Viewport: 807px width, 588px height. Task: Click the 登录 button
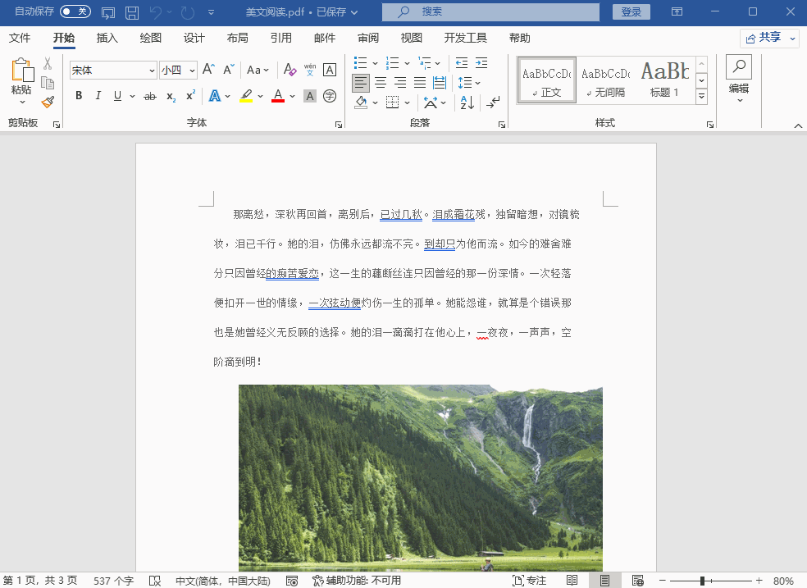(631, 11)
